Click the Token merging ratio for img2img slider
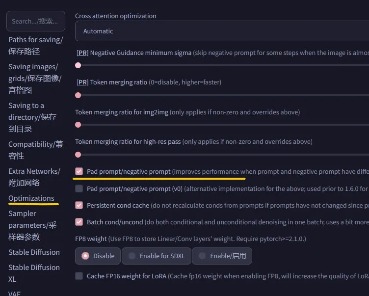Image resolution: width=369 pixels, height=296 pixels. pyautogui.click(x=78, y=125)
